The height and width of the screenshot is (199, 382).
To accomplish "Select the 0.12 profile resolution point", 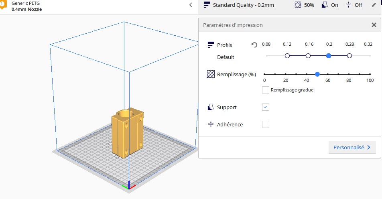I will 287,56.
